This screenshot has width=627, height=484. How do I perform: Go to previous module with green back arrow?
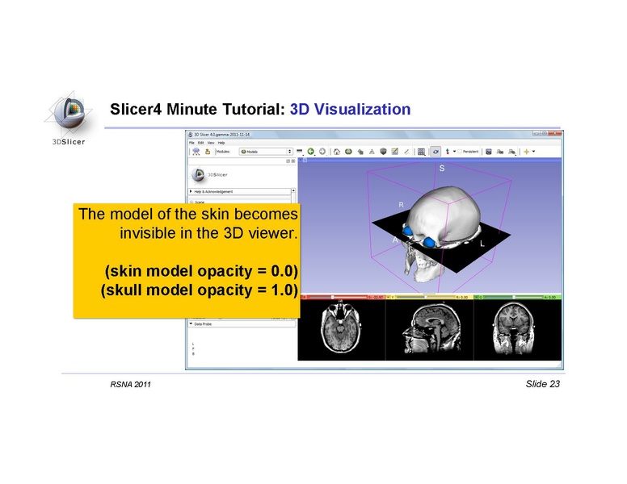point(311,152)
